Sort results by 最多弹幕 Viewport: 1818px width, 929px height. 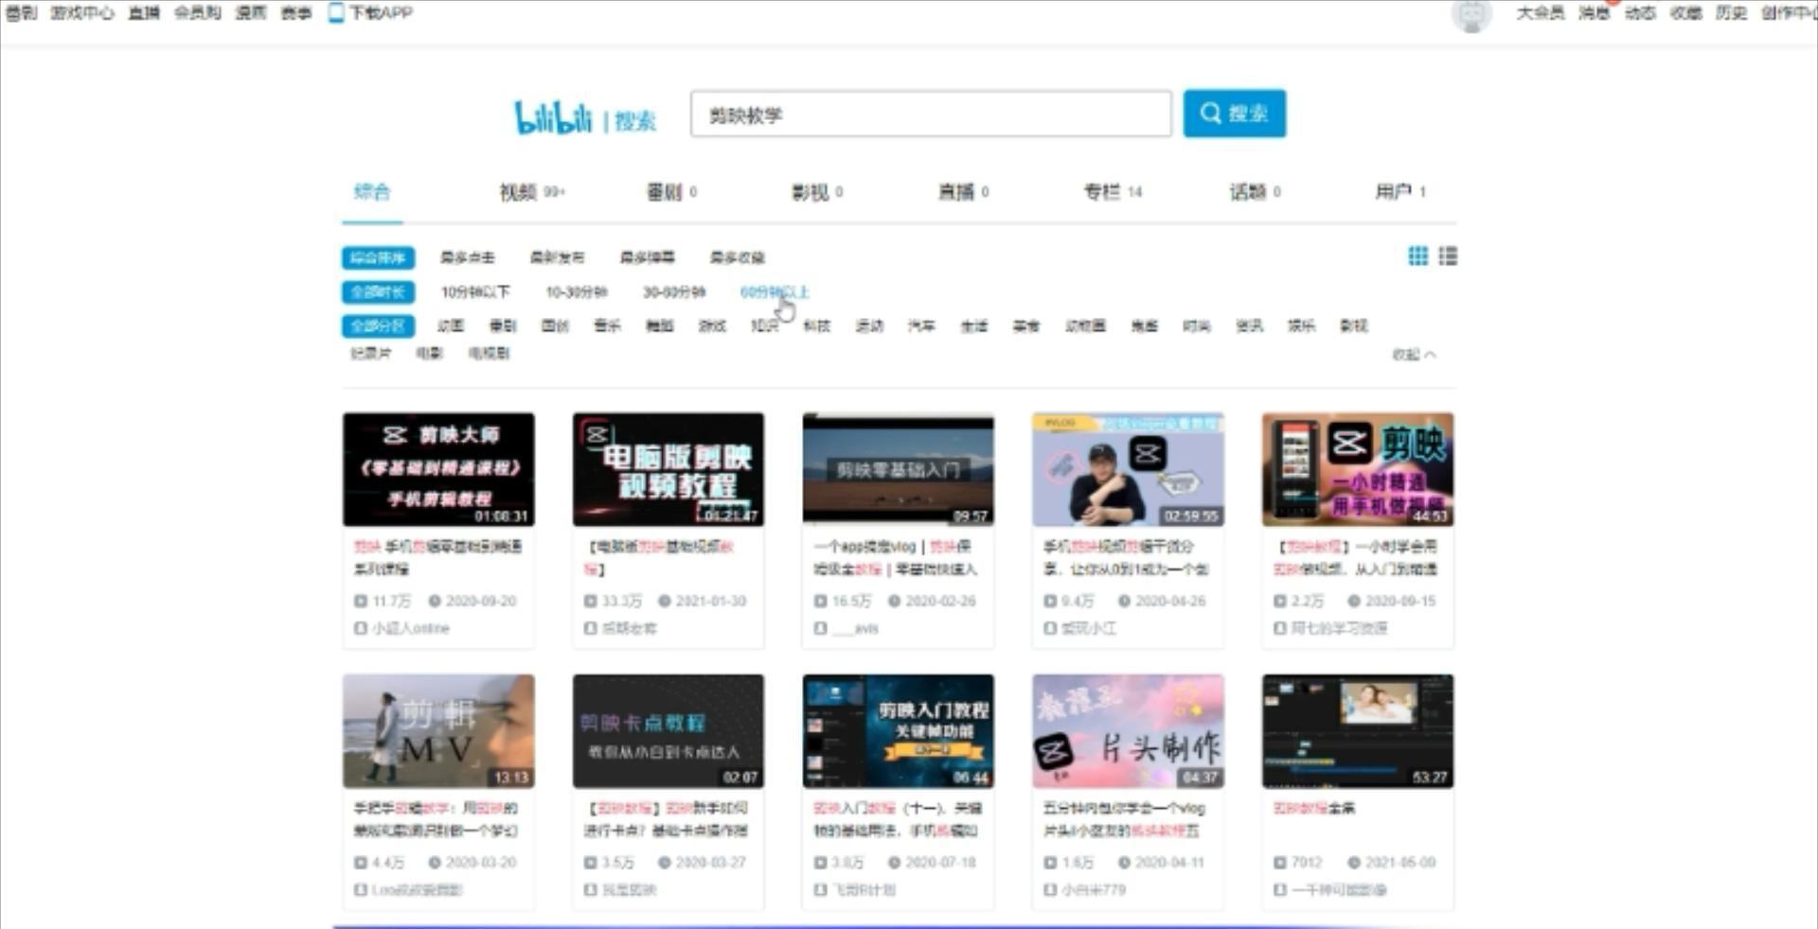648,257
